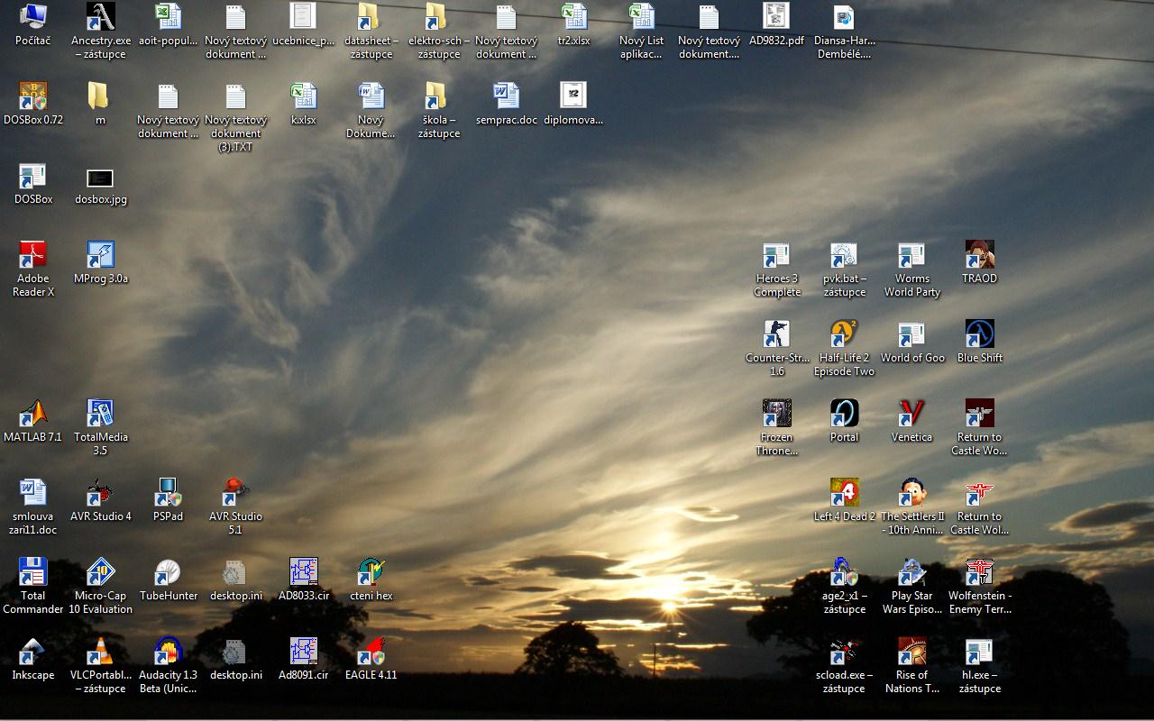Select the Play Star Wars Episode icon
Image resolution: width=1154 pixels, height=721 pixels.
[x=911, y=572]
